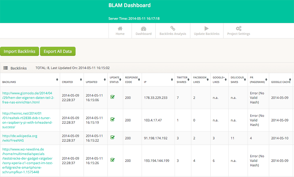Click the Home house icon
Screen dimensions: 294x177
click(120, 28)
